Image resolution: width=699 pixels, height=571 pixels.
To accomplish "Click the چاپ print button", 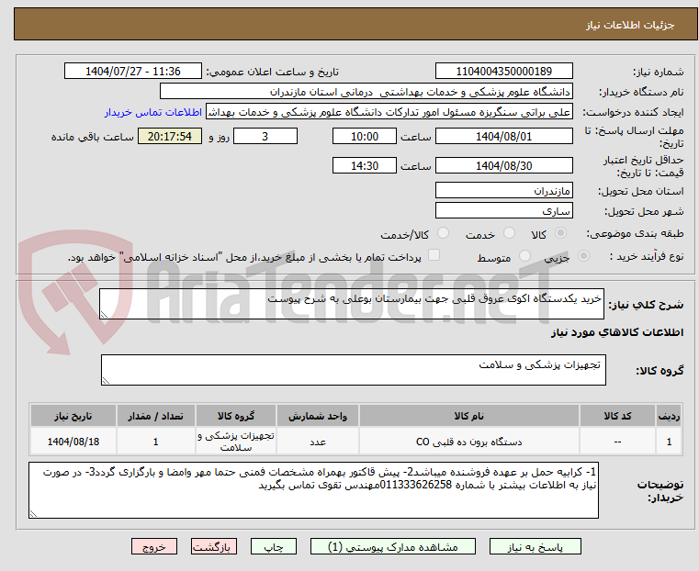I will point(274,546).
